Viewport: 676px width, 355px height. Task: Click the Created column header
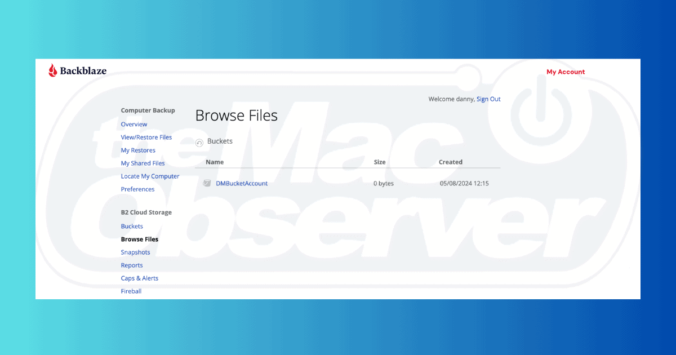pos(451,162)
